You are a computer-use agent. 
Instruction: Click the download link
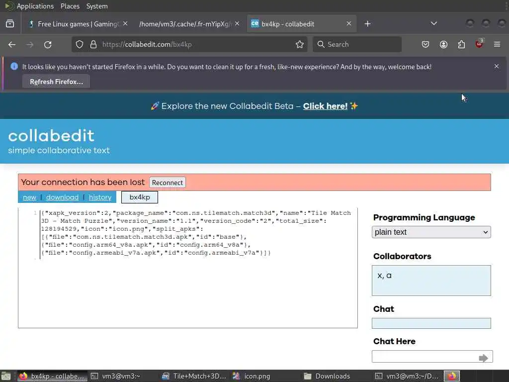pyautogui.click(x=62, y=197)
